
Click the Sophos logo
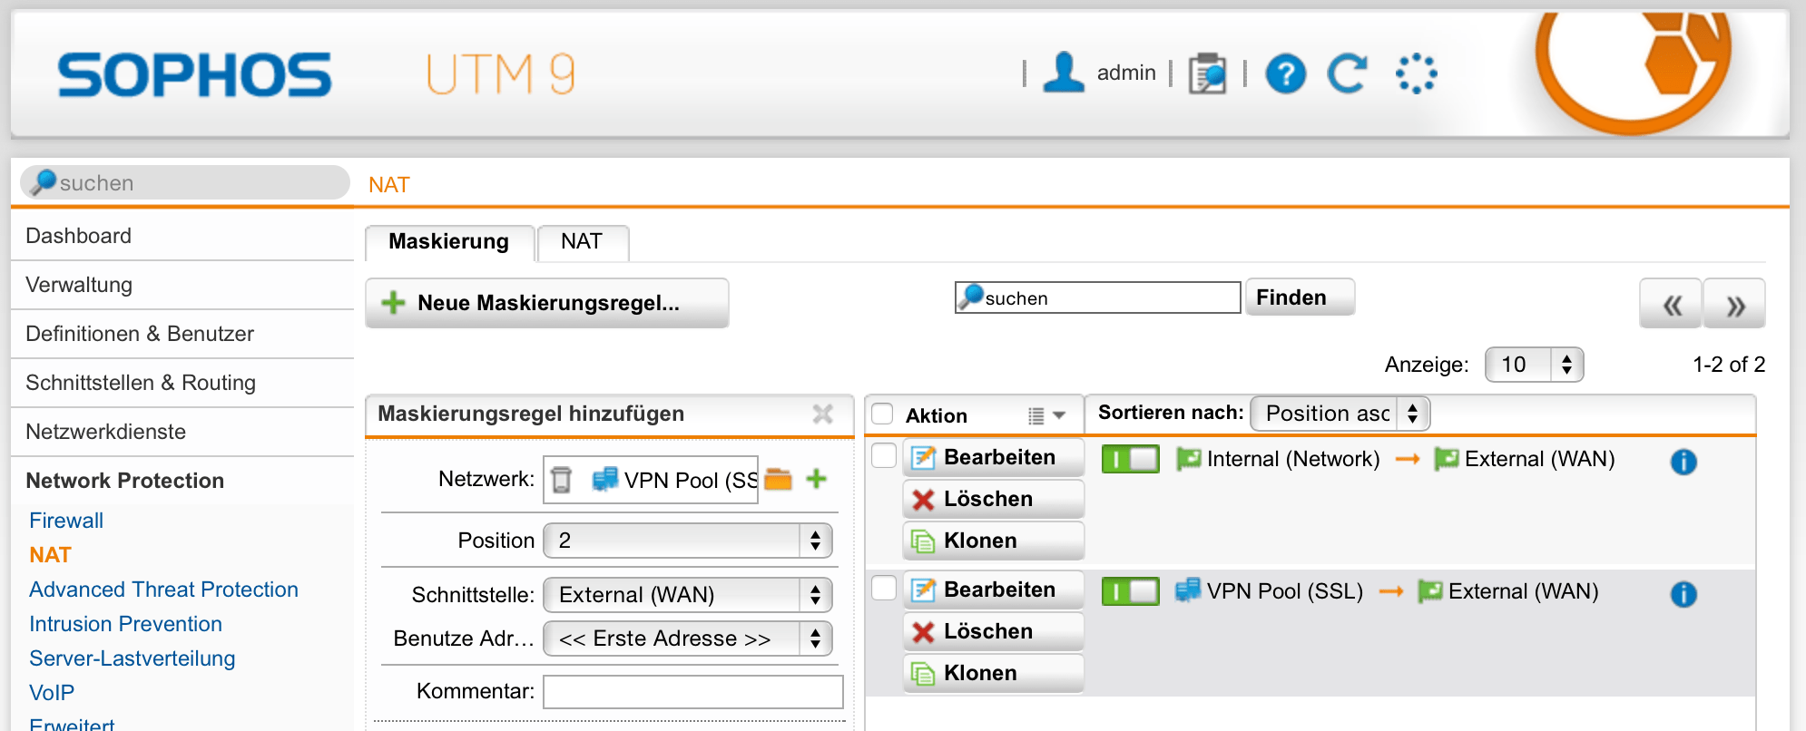tap(194, 74)
